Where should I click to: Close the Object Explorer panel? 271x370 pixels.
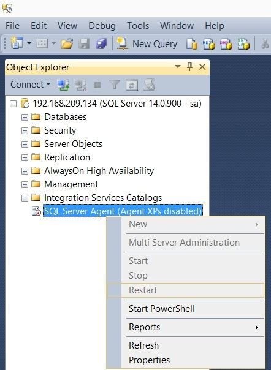click(x=202, y=67)
